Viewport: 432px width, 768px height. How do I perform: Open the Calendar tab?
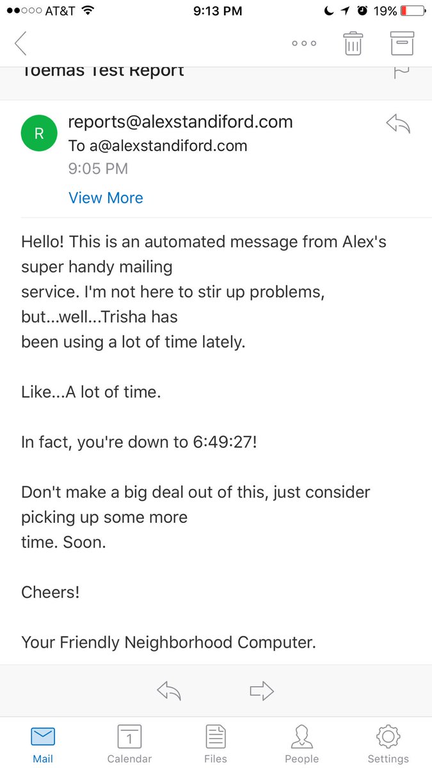tap(129, 744)
